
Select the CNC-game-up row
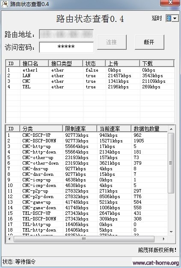tap(87, 202)
